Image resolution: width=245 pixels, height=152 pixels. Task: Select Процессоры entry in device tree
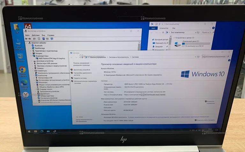click(43, 94)
